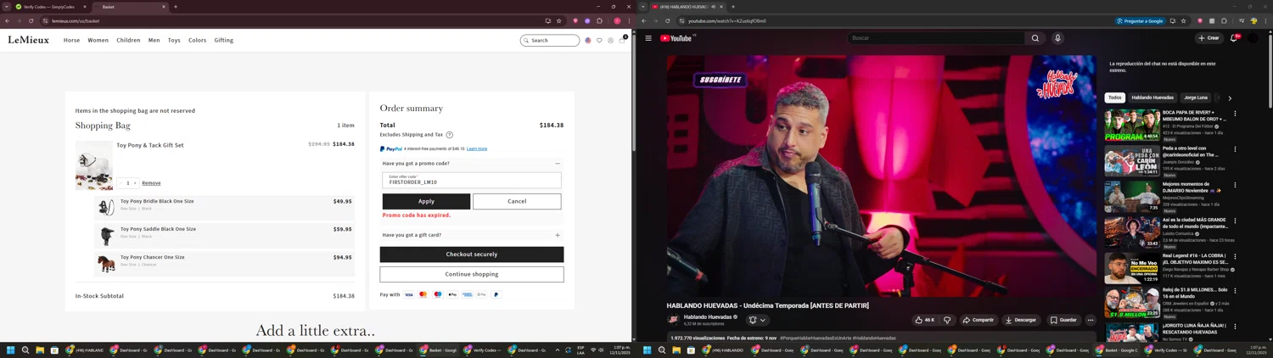
Task: Bookmark the YouTube page with star icon
Action: pos(1184,20)
